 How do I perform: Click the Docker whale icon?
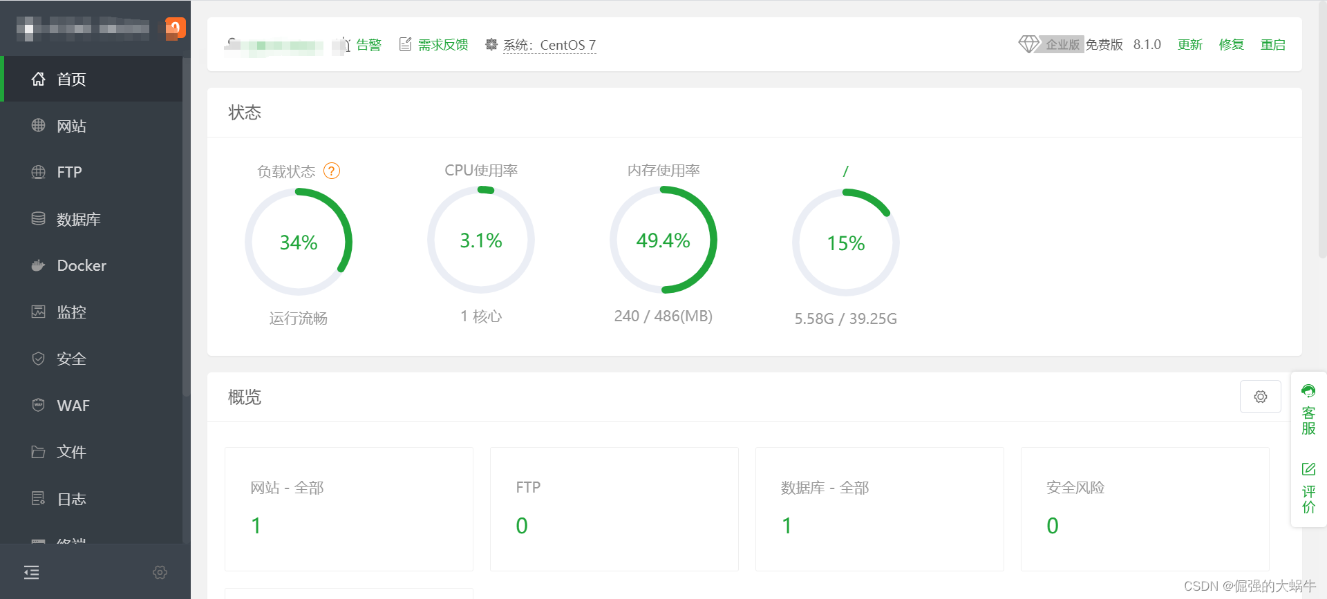tap(39, 265)
